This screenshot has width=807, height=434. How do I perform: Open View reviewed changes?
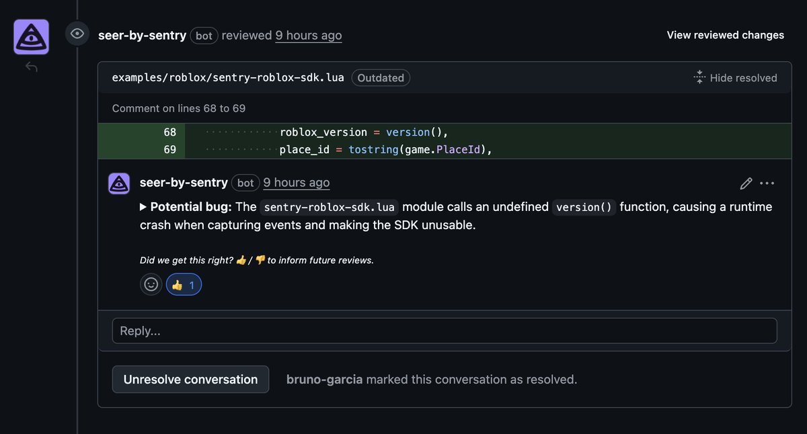tap(725, 34)
